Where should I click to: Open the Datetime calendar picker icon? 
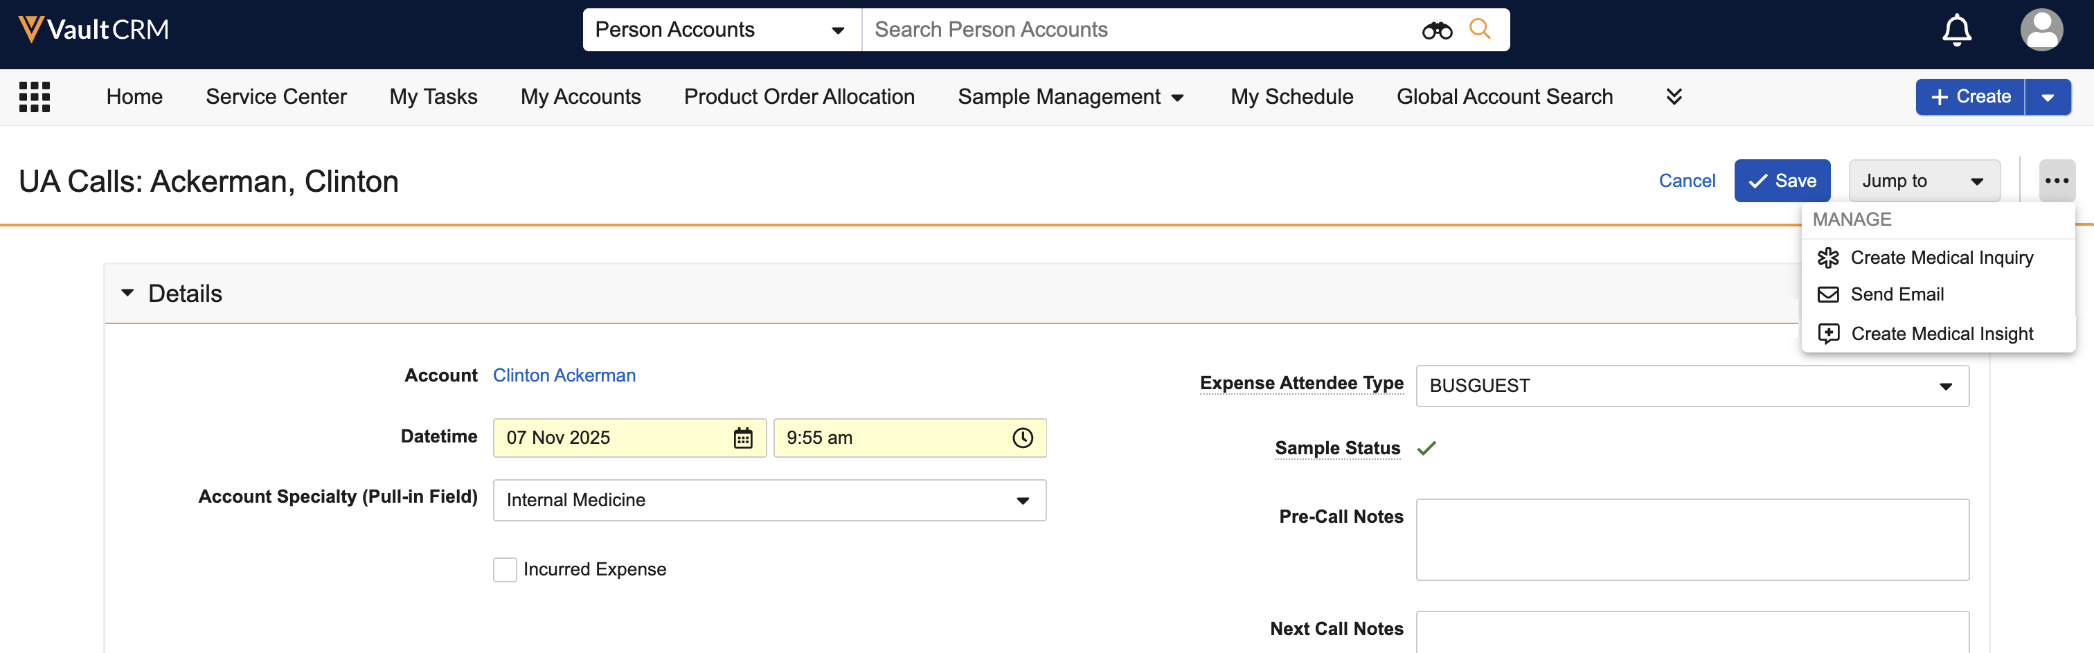coord(743,438)
